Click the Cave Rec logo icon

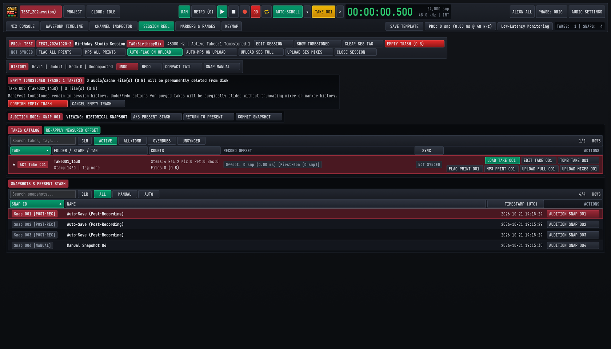coord(12,12)
